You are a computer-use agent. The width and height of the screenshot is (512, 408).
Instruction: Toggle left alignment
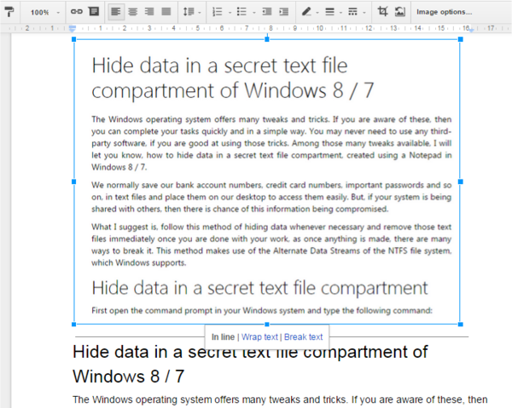tap(116, 12)
